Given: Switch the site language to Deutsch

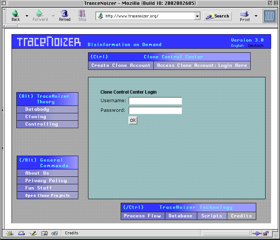Looking at the screenshot, I should [x=256, y=46].
